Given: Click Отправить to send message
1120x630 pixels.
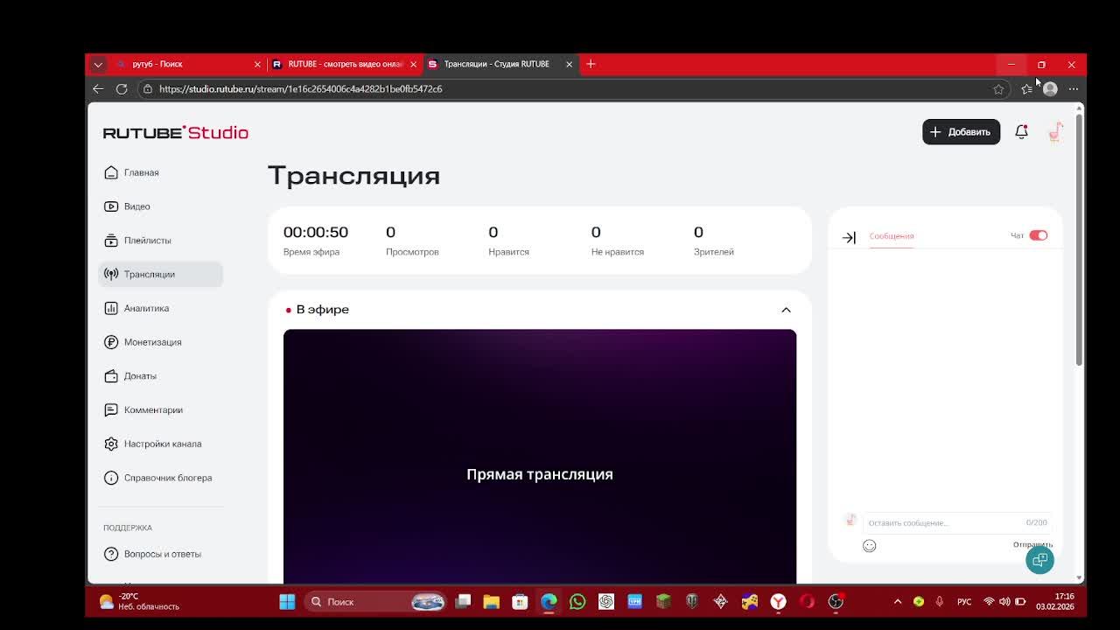Looking at the screenshot, I should (1032, 544).
